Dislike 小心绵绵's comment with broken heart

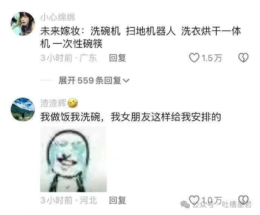click(243, 58)
